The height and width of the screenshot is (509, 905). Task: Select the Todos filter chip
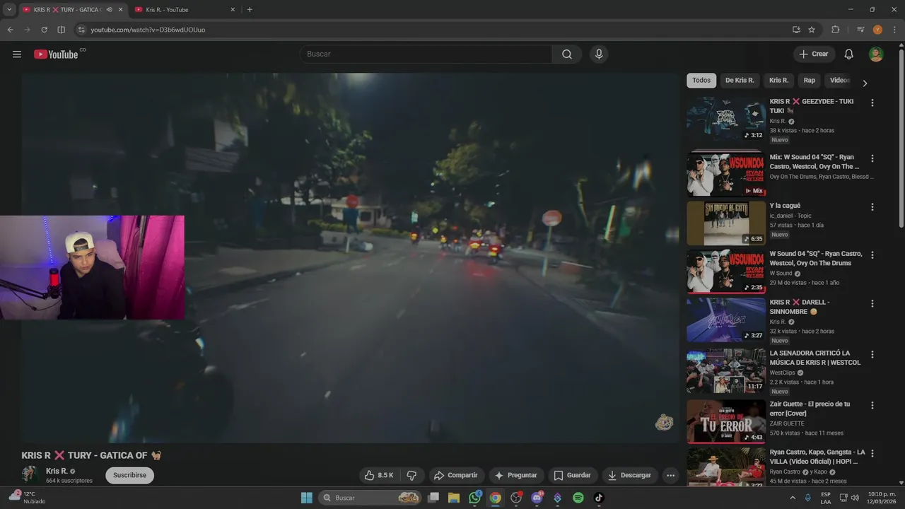701,81
